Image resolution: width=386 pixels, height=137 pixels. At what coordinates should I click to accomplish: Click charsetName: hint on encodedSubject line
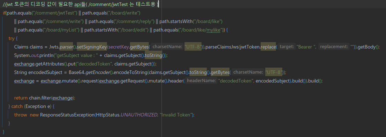pyautogui.click(x=248, y=72)
